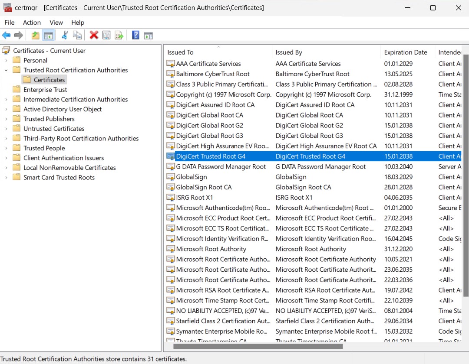Select G DATA Password Manager Root certificate
469x364 pixels.
click(x=221, y=167)
